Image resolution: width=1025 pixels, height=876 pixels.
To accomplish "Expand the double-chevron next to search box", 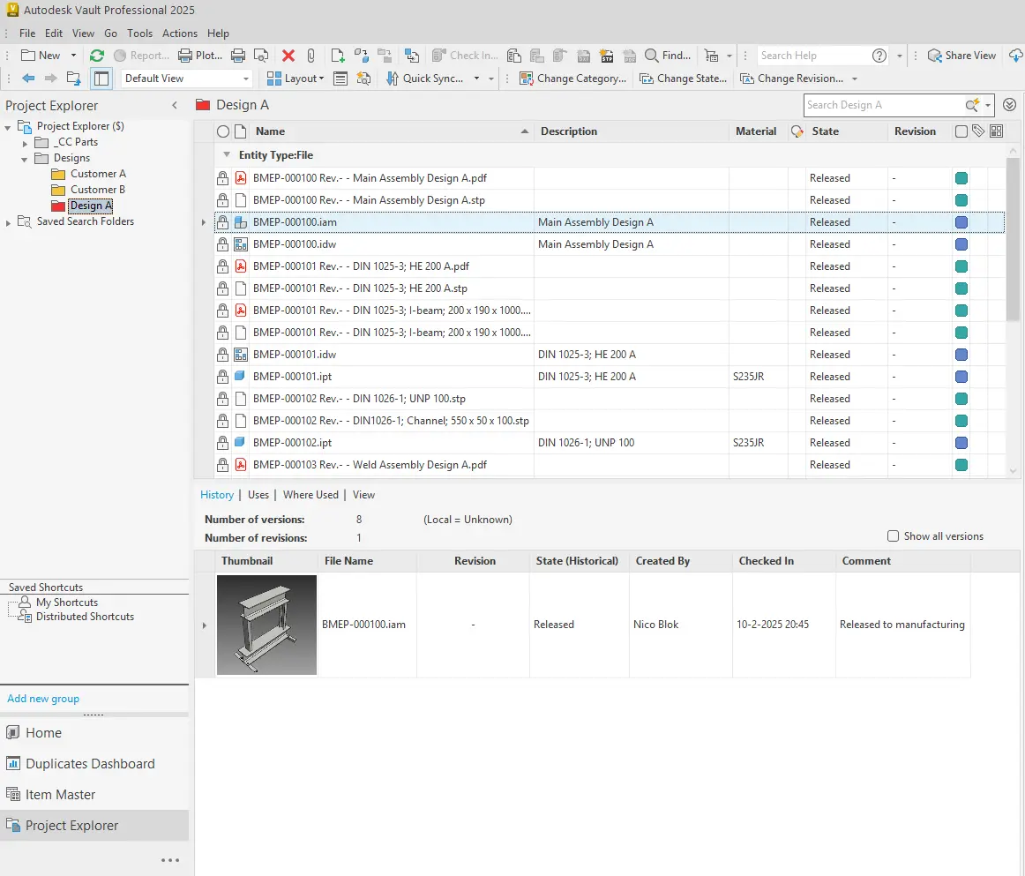I will point(1009,105).
